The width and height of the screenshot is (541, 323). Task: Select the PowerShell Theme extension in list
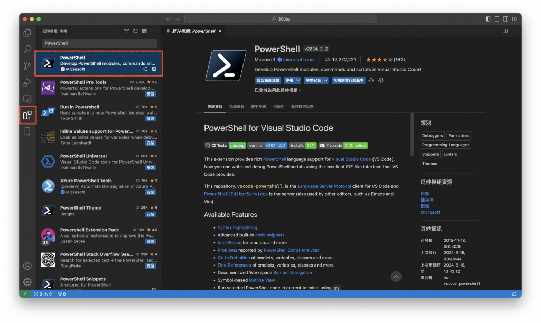click(98, 211)
